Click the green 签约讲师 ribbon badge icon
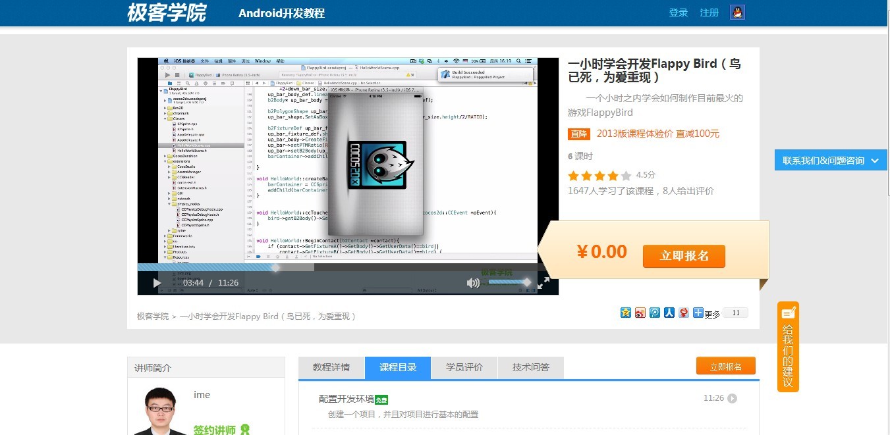The width and height of the screenshot is (890, 435). [x=245, y=430]
